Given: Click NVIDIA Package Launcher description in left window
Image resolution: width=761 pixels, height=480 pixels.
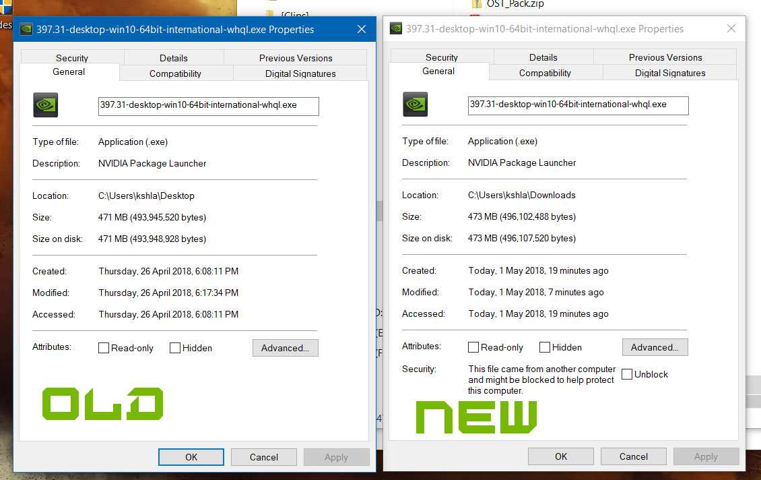Looking at the screenshot, I should [x=152, y=164].
